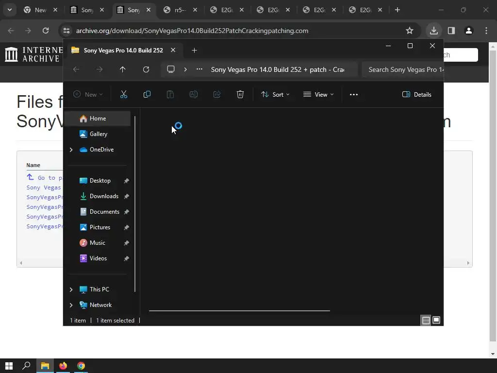View site information icon in address bar
This screenshot has height=373, width=497.
[x=66, y=31]
